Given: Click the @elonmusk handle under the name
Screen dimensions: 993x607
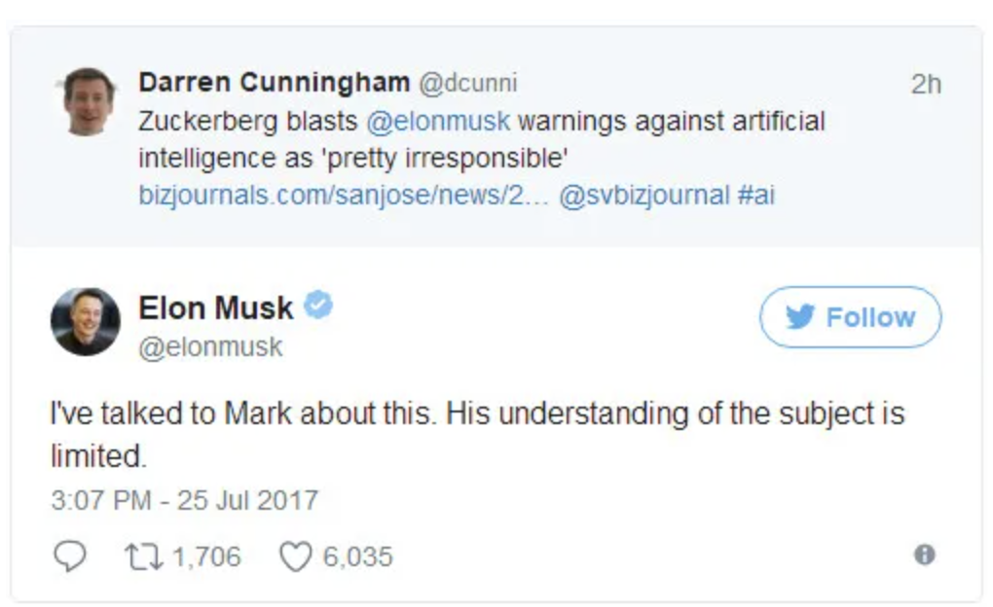Looking at the screenshot, I should 210,347.
